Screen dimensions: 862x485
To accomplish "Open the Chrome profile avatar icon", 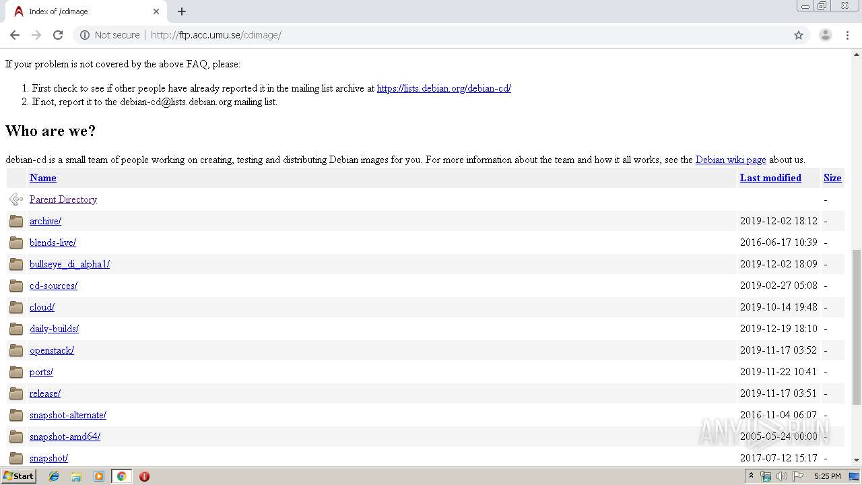I will (x=826, y=35).
